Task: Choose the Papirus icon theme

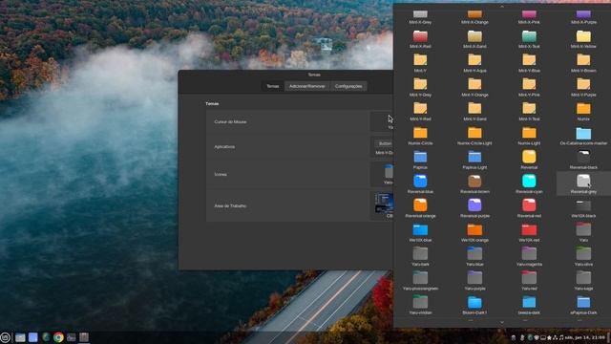Action: pyautogui.click(x=420, y=161)
